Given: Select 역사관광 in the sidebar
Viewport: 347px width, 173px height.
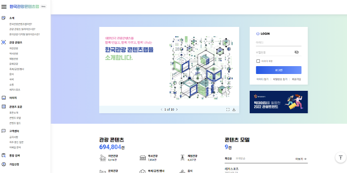Looking at the screenshot, I should point(14,54).
